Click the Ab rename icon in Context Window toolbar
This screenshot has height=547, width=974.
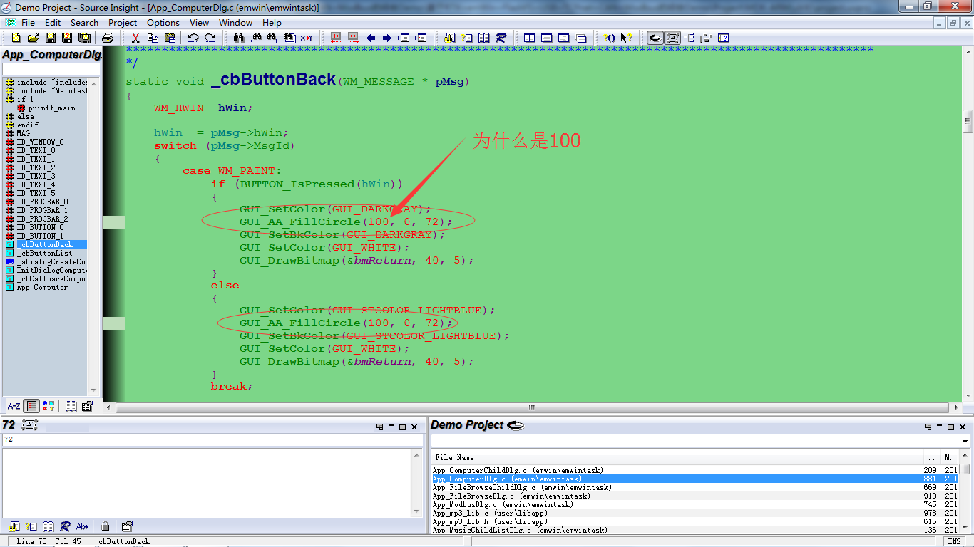(83, 526)
